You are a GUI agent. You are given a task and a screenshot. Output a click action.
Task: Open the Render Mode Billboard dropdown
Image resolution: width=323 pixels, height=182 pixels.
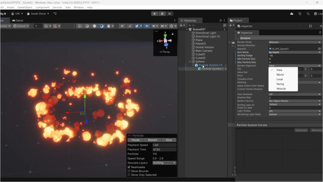point(295,42)
